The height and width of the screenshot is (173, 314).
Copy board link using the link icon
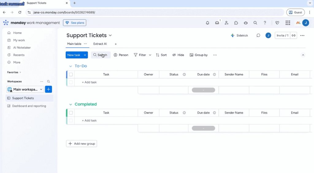point(293,36)
